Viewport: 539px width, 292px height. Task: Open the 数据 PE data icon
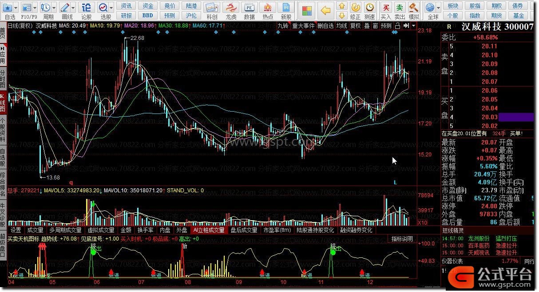(250, 8)
